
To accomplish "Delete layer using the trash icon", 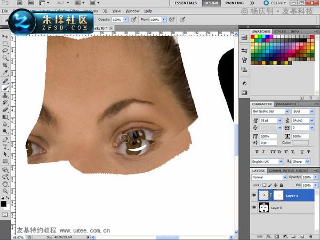I will (310, 236).
